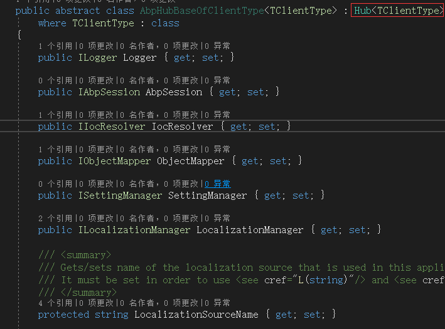Click the ILogger type name
445x329 pixels.
coord(97,58)
